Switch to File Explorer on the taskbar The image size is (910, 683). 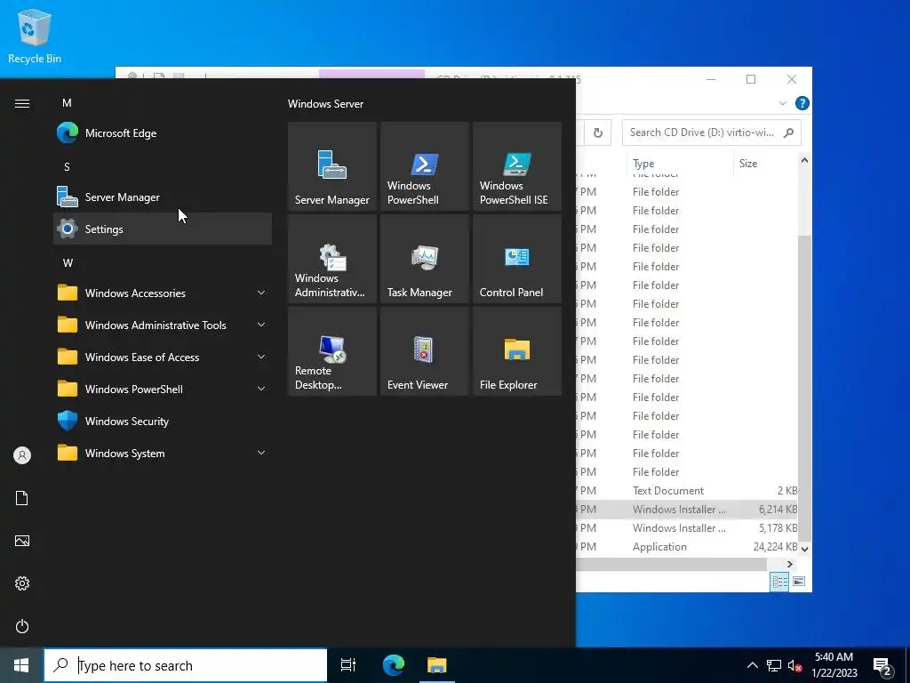436,665
